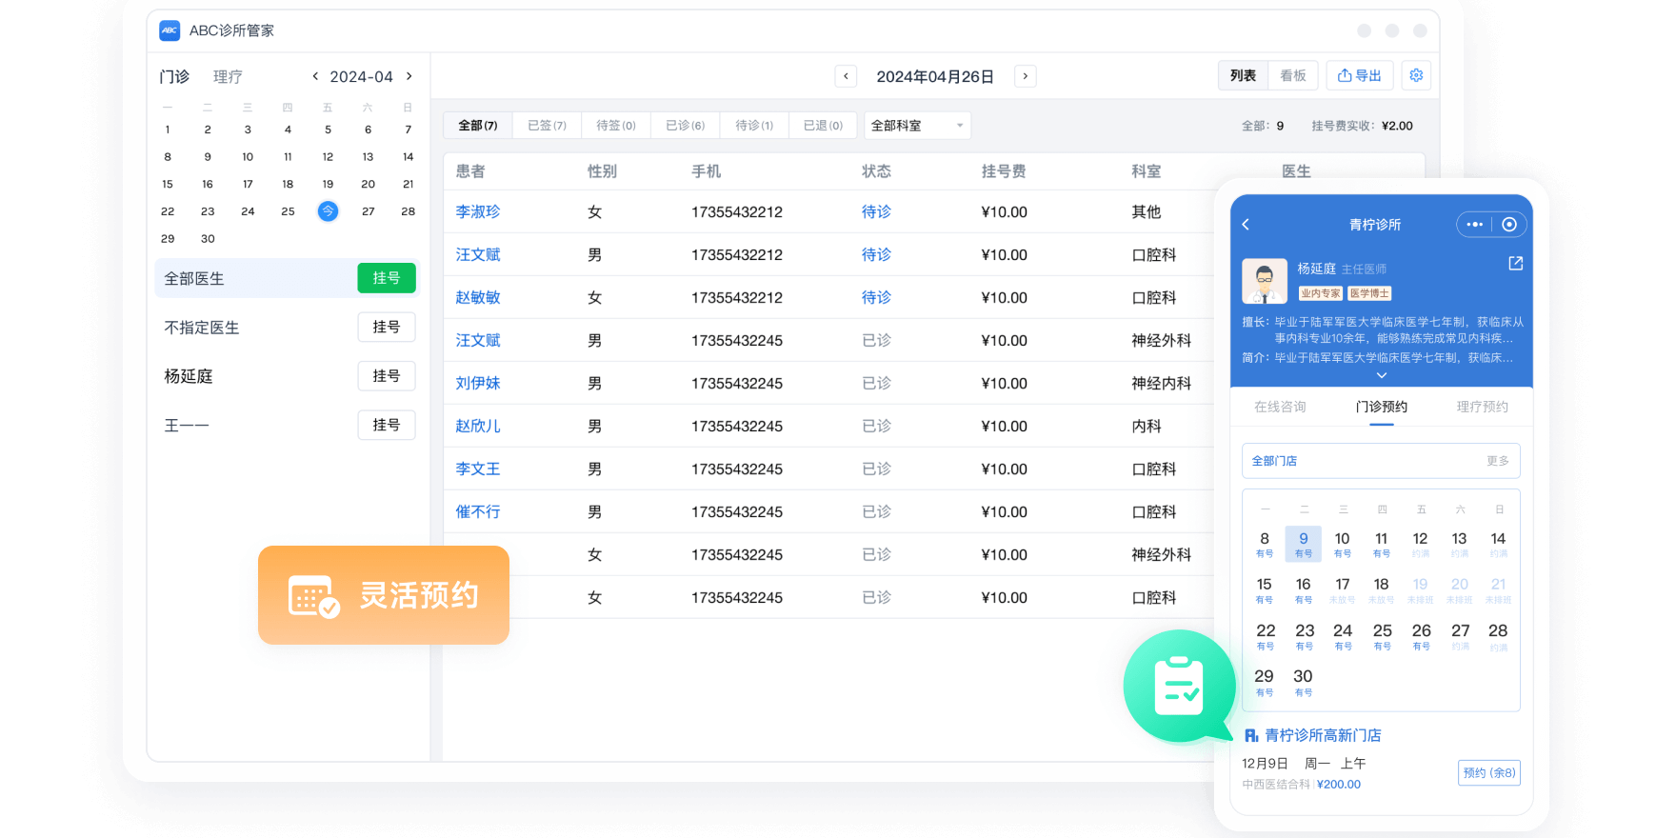Screen dimensions: 1676x838
Task: Click the 导出 export button
Action: 1359,75
